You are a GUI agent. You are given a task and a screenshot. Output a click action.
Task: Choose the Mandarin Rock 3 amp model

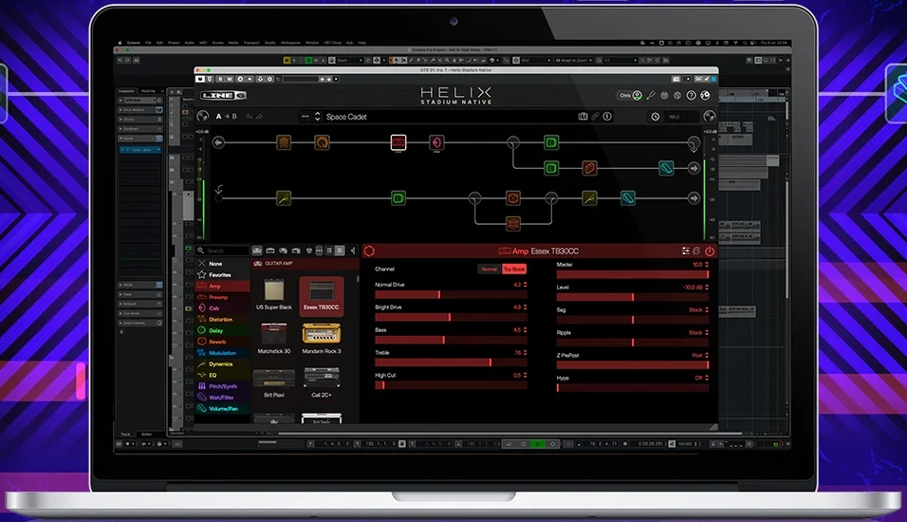point(322,339)
